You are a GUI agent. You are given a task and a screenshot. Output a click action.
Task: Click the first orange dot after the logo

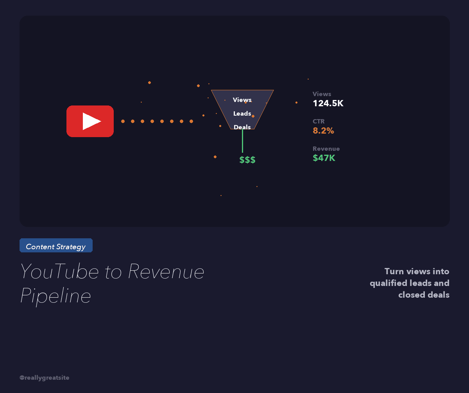coord(122,121)
